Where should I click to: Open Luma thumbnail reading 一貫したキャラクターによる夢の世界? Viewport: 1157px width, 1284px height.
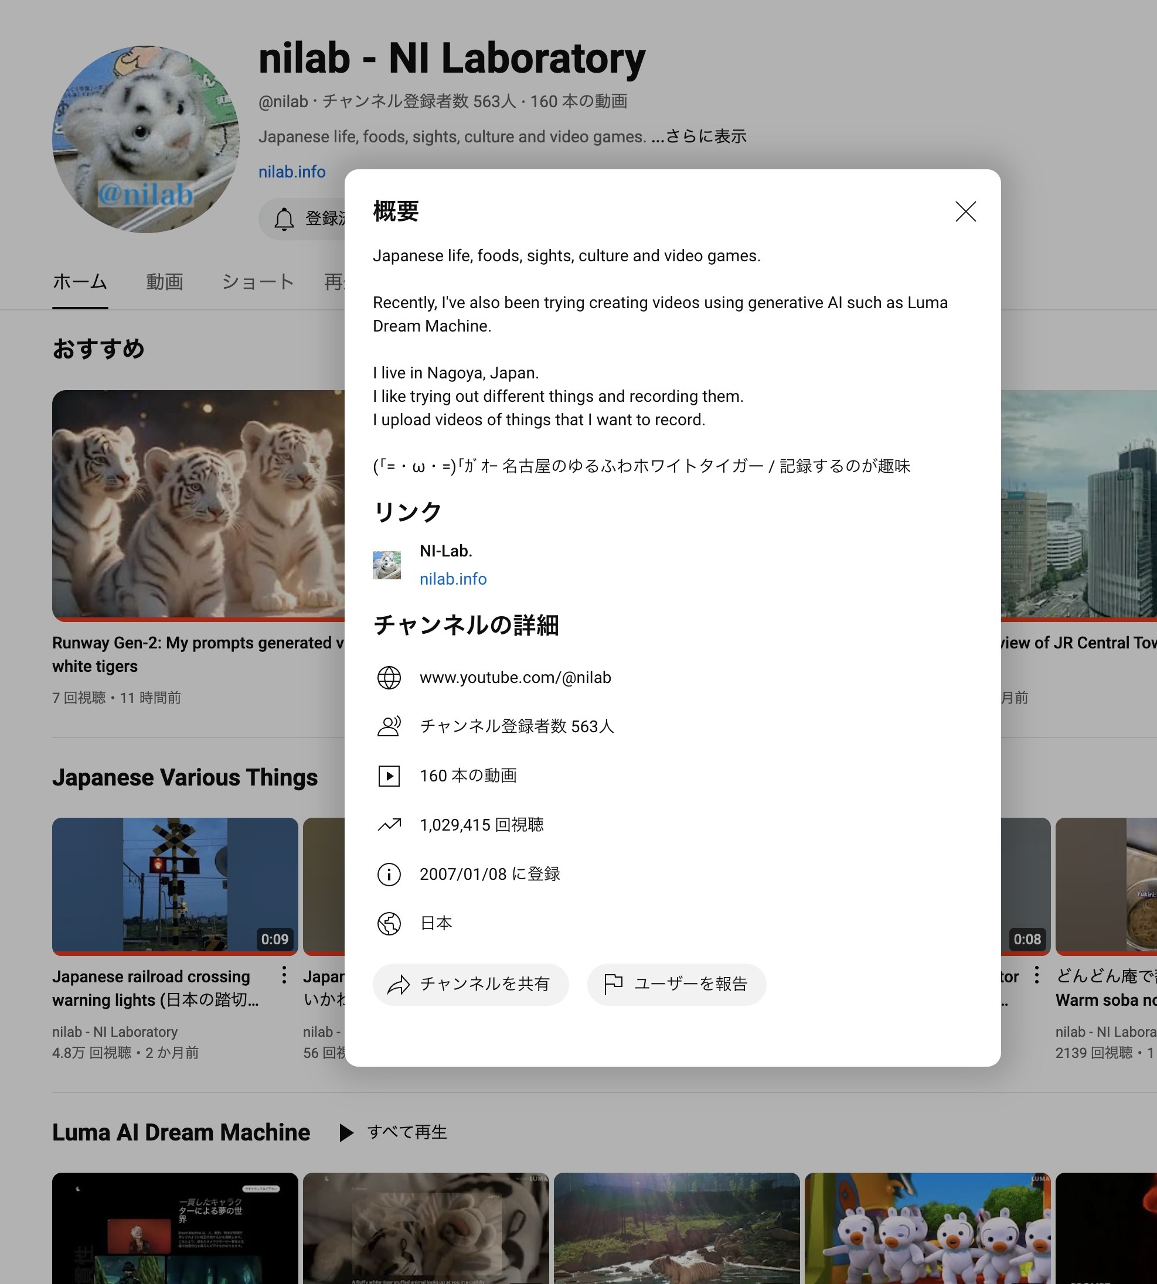point(175,1228)
